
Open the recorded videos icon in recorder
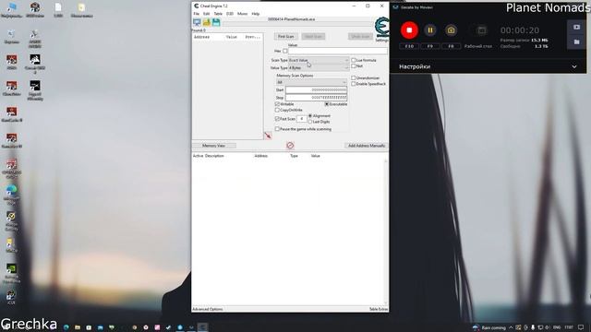click(x=576, y=27)
